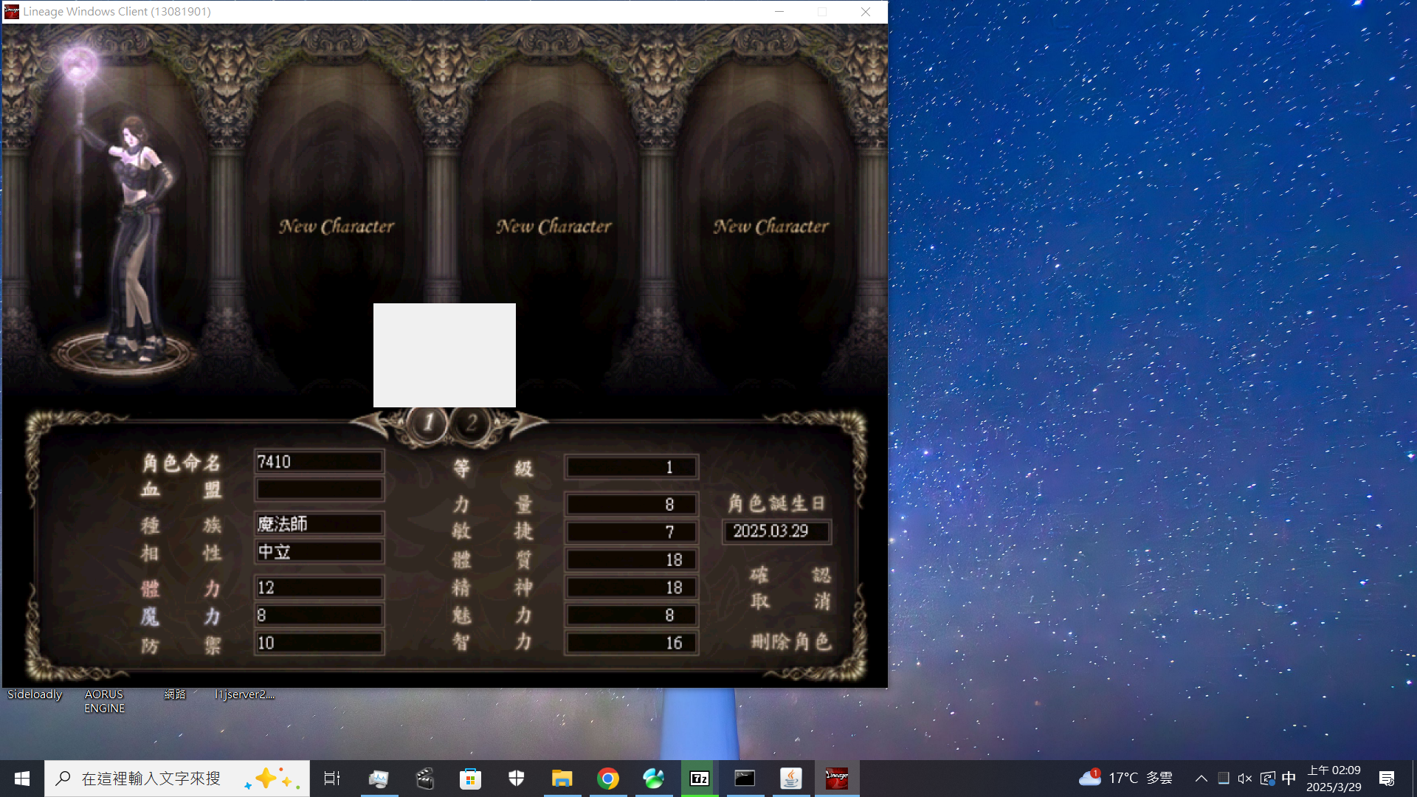Open the monitor app icon beside Task View

pyautogui.click(x=379, y=779)
